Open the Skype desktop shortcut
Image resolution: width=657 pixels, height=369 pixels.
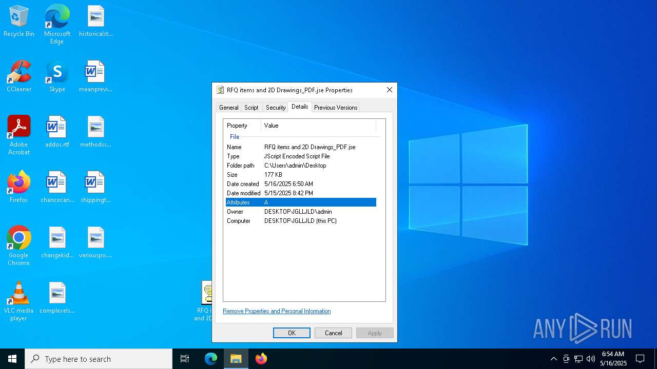click(57, 76)
